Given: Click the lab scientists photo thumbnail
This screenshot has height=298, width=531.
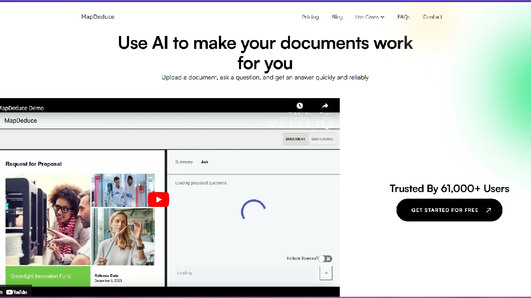Looking at the screenshot, I should point(123,190).
